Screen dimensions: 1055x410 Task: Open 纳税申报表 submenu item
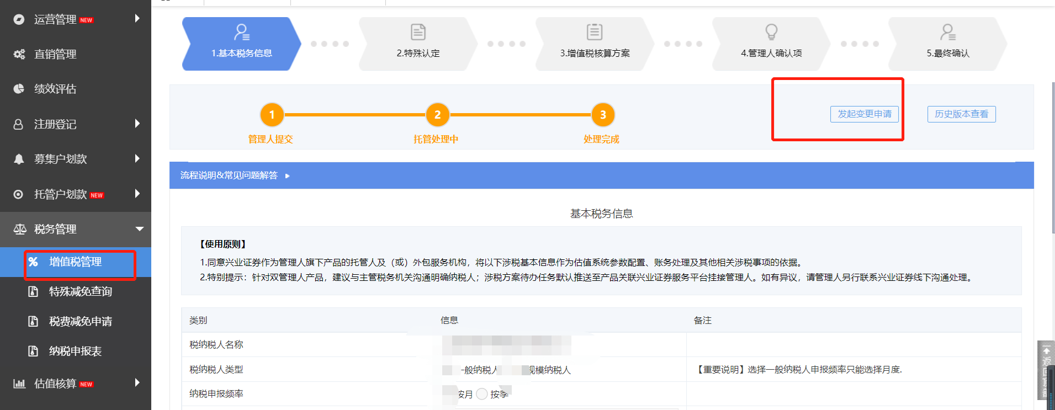pyautogui.click(x=76, y=351)
